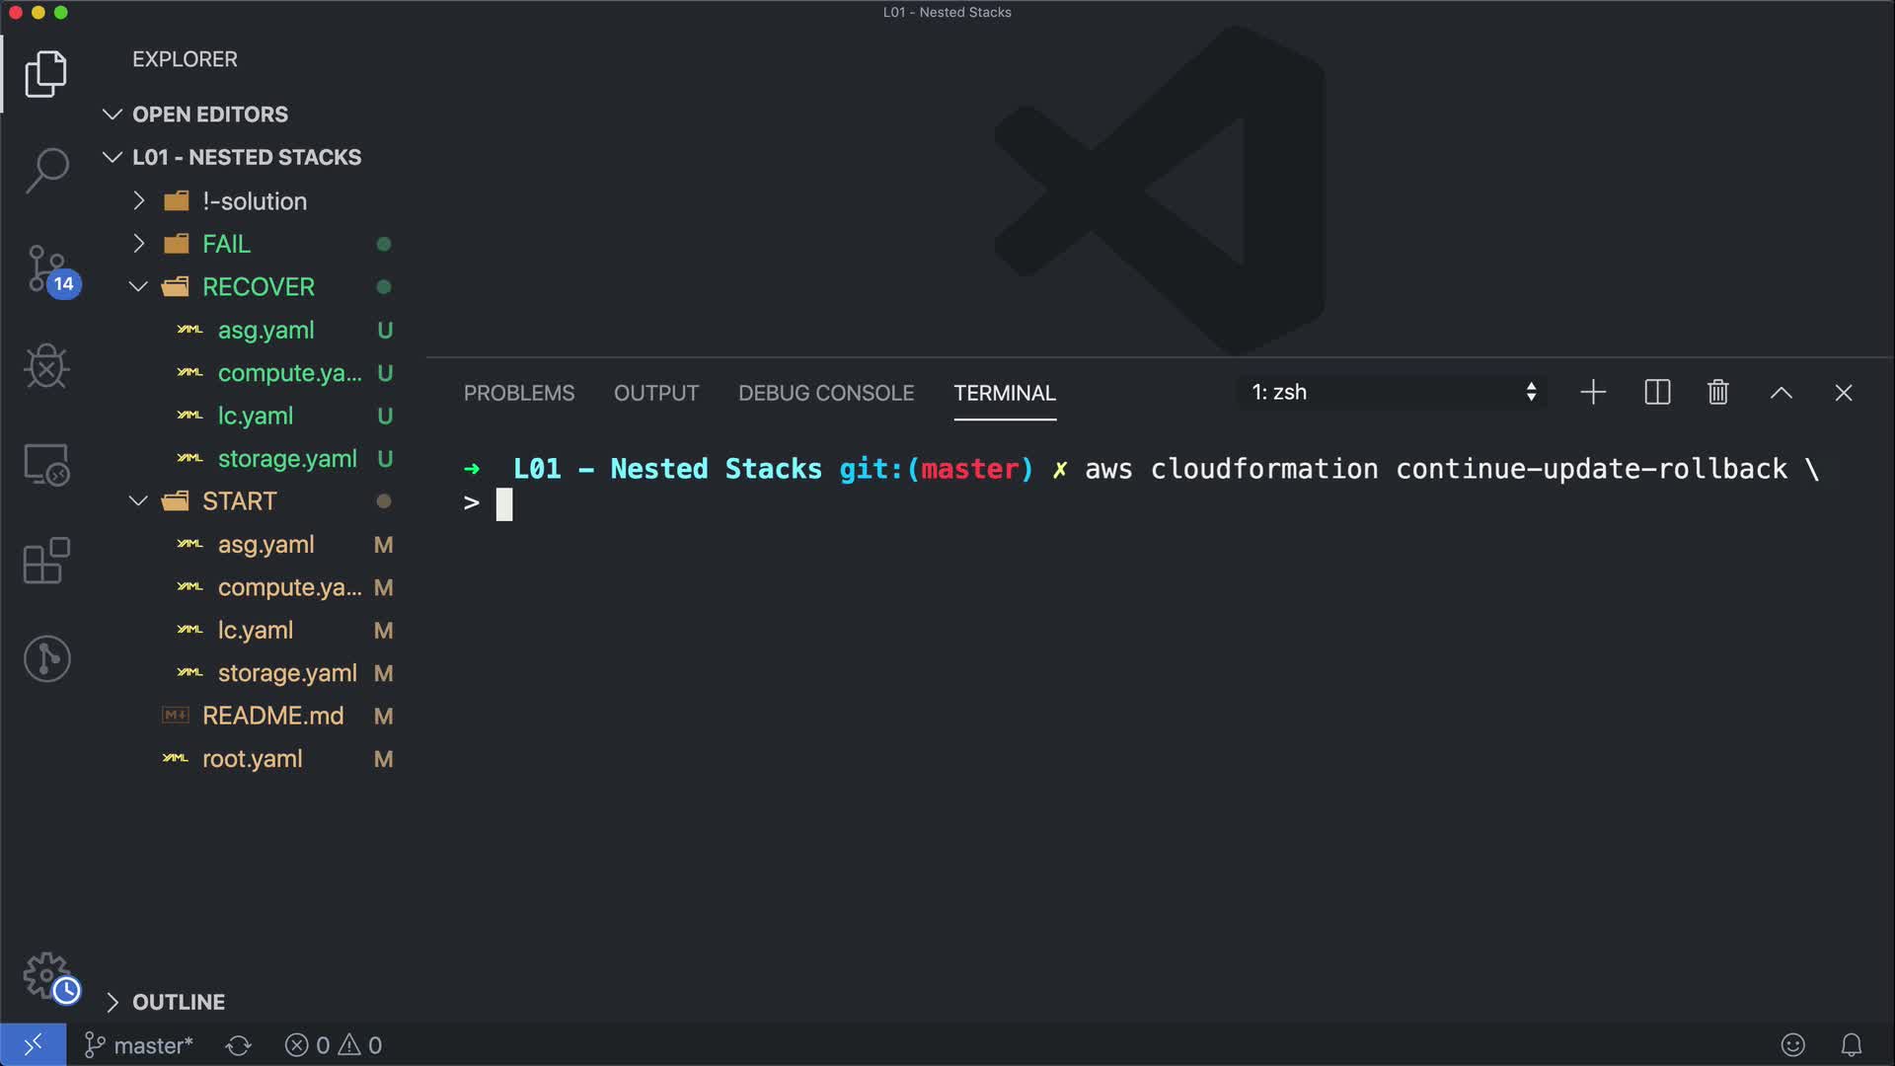Switch to the DEBUG CONSOLE tab
Image resolution: width=1895 pixels, height=1066 pixels.
click(x=826, y=393)
